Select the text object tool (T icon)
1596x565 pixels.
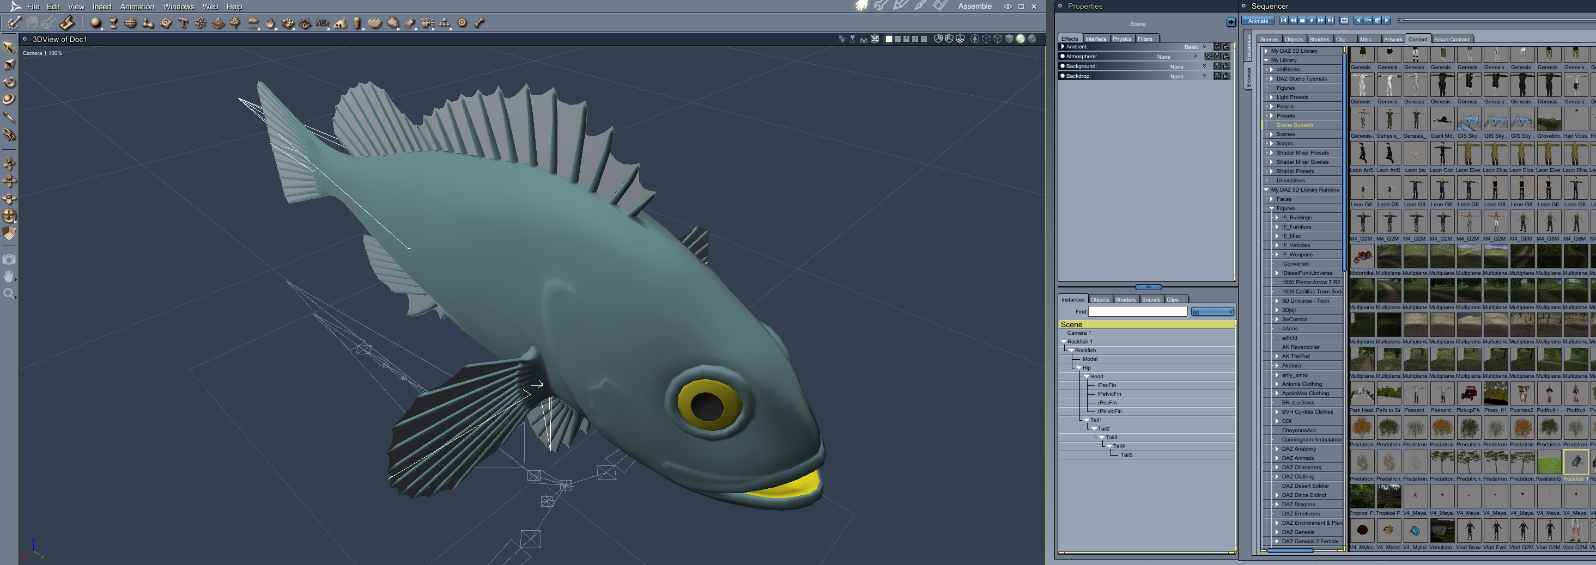(184, 23)
